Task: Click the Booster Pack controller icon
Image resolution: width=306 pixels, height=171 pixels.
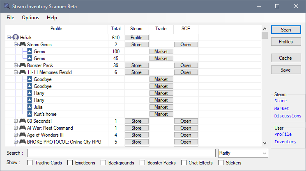Action: (23, 65)
